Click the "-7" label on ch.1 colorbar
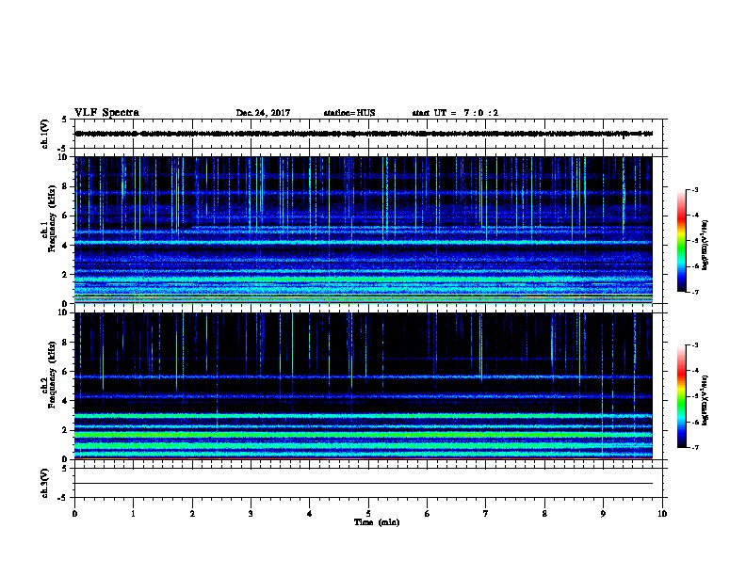This screenshot has height=576, width=746. coord(694,292)
